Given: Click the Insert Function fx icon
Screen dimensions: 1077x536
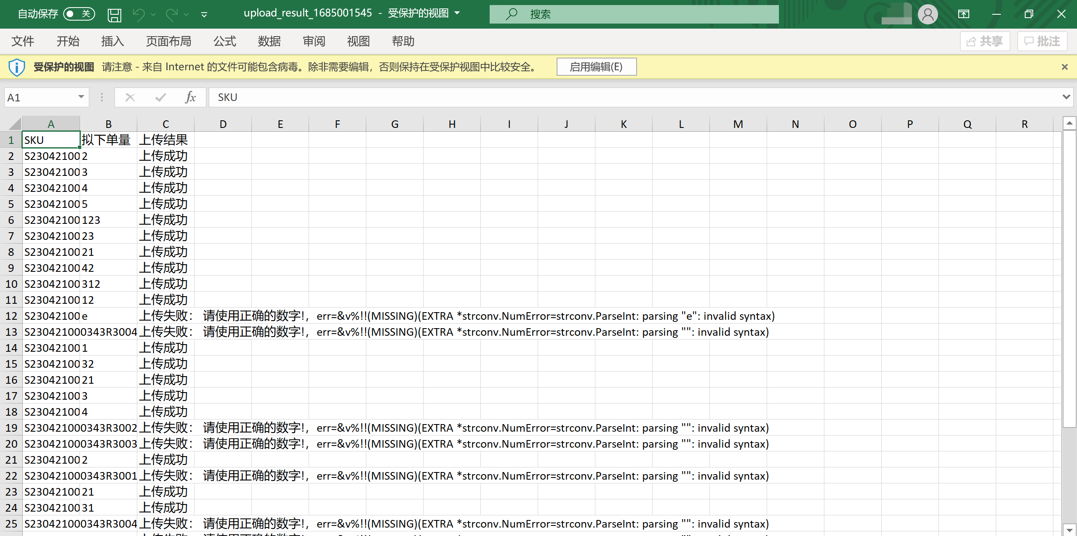Looking at the screenshot, I should pos(190,98).
